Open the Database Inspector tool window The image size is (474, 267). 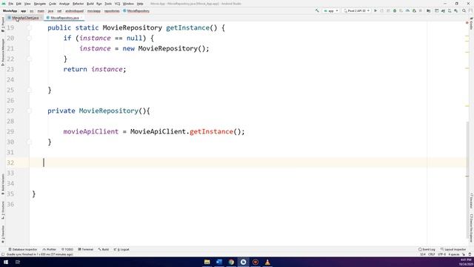click(x=23, y=249)
